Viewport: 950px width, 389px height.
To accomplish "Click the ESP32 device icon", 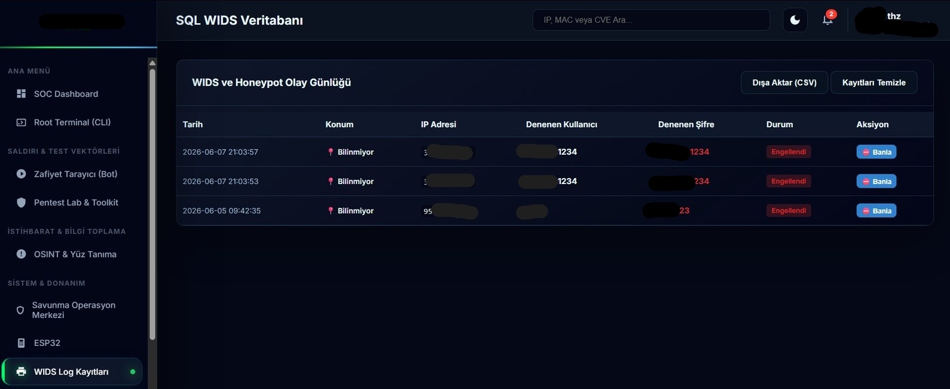I will 21,343.
